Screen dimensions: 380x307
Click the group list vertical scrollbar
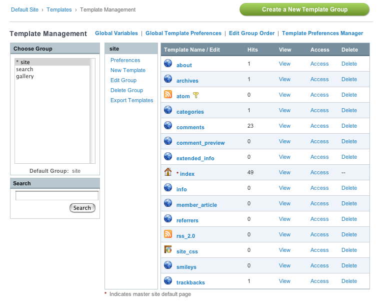92,110
